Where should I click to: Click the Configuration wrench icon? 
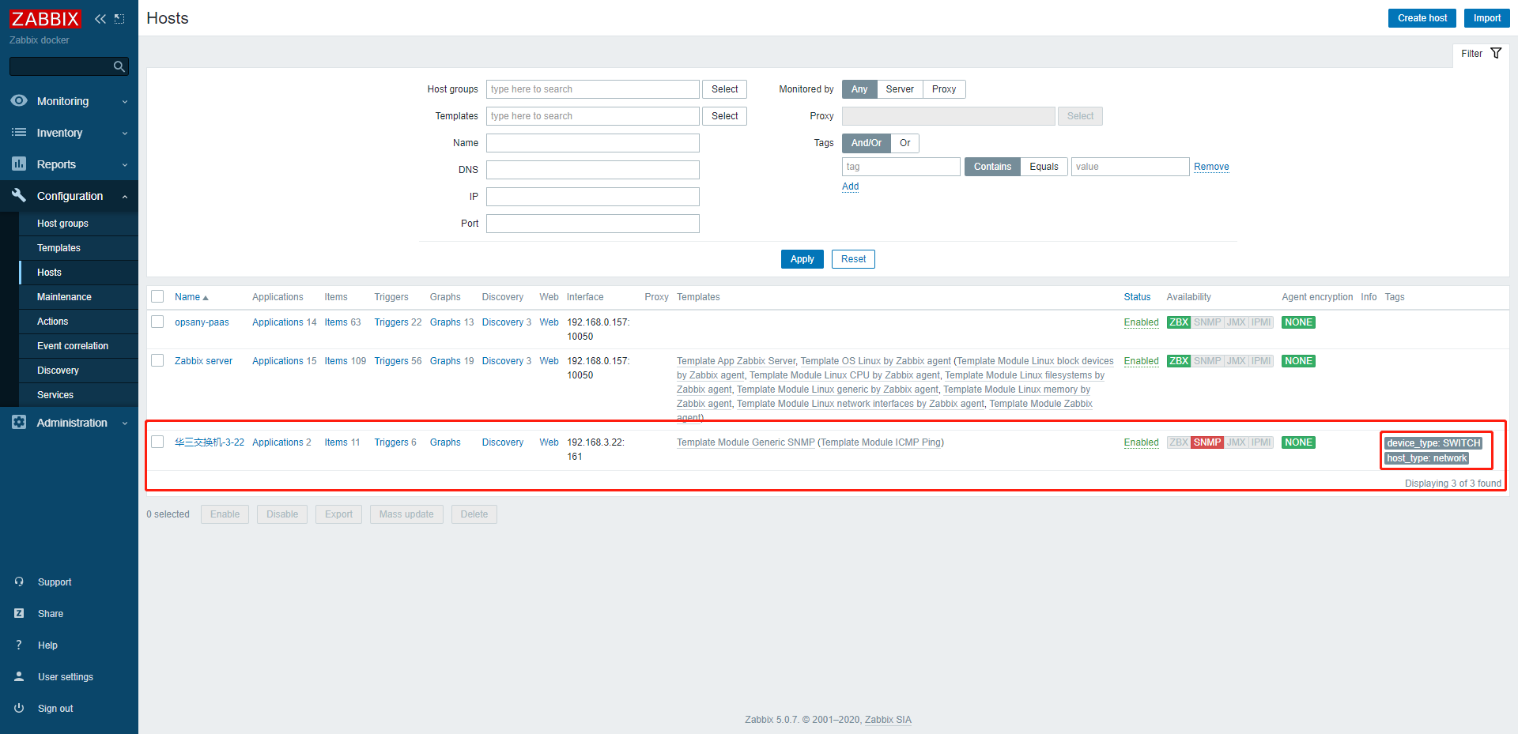(19, 195)
